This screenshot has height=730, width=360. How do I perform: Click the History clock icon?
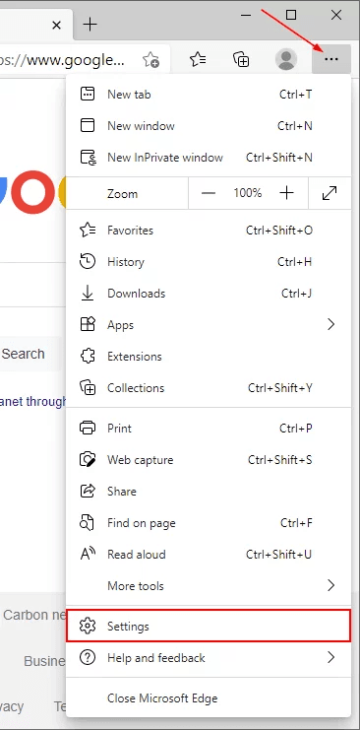pyautogui.click(x=88, y=262)
